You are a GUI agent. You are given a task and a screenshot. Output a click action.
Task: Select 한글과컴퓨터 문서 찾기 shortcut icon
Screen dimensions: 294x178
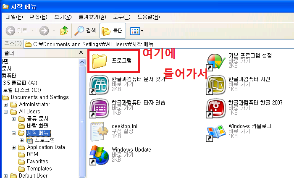tap(99, 85)
